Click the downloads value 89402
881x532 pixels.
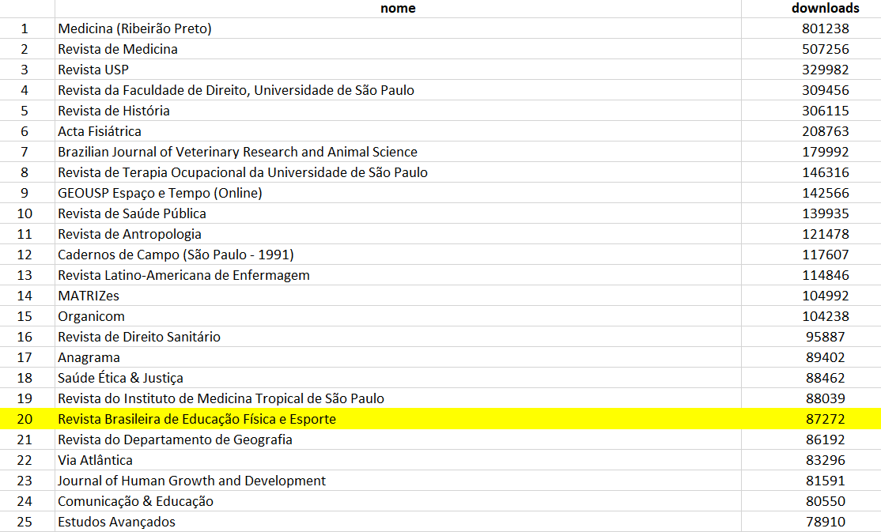pyautogui.click(x=825, y=357)
